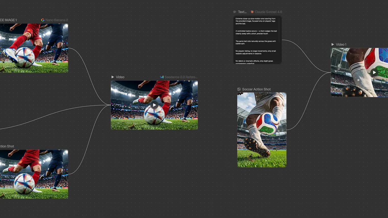
Task: Click the 'Extreme close-up slow-motion shot' paragraph
Action: coord(256,21)
